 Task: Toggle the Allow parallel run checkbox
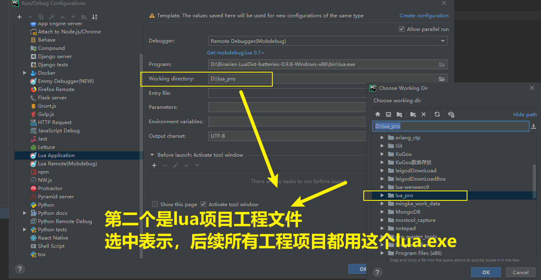[x=401, y=28]
